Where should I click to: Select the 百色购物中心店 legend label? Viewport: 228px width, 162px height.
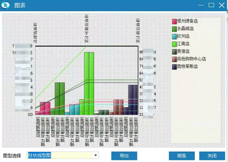tap(191, 59)
